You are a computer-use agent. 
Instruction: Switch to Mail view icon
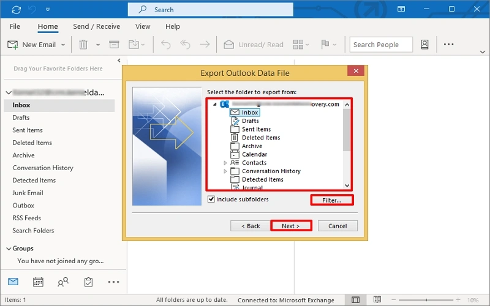tap(13, 282)
